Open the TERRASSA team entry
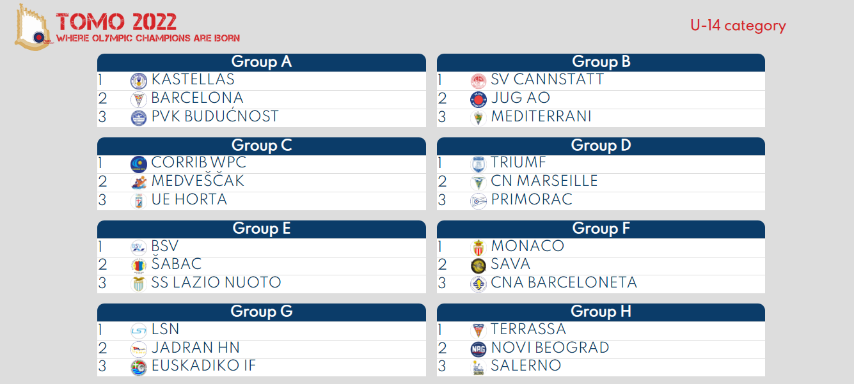This screenshot has height=384, width=854. [528, 330]
